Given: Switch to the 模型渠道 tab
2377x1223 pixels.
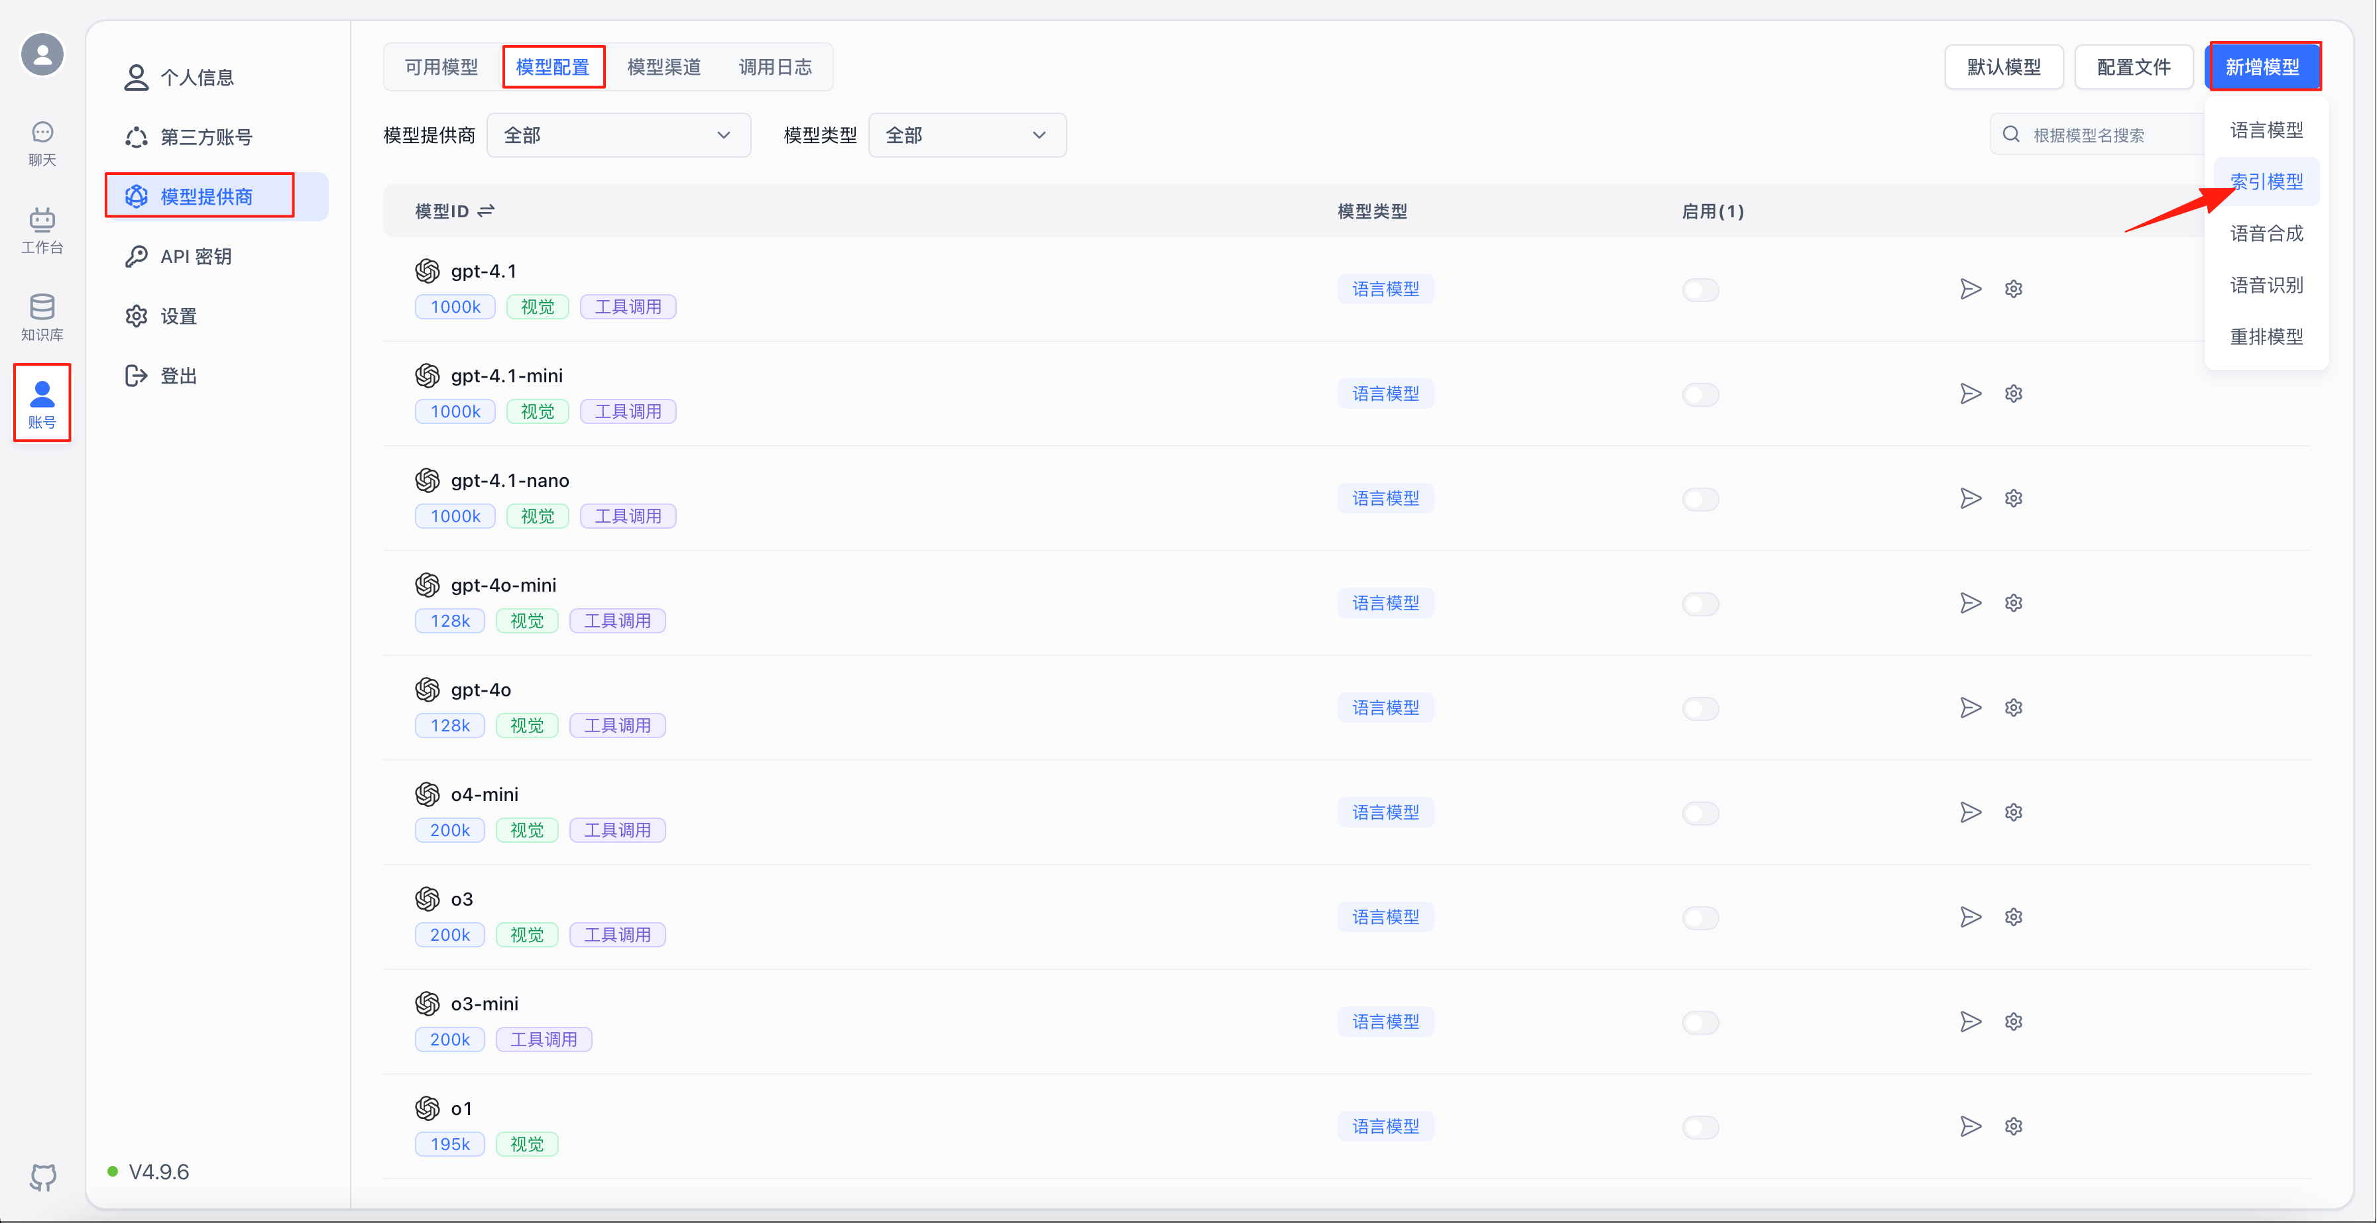Looking at the screenshot, I should pyautogui.click(x=664, y=68).
